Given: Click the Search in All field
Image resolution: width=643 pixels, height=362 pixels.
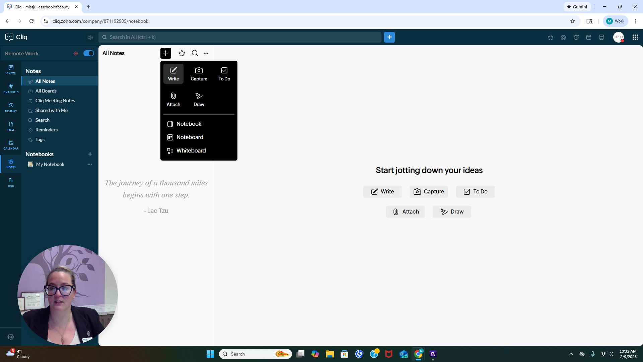Looking at the screenshot, I should 240,37.
